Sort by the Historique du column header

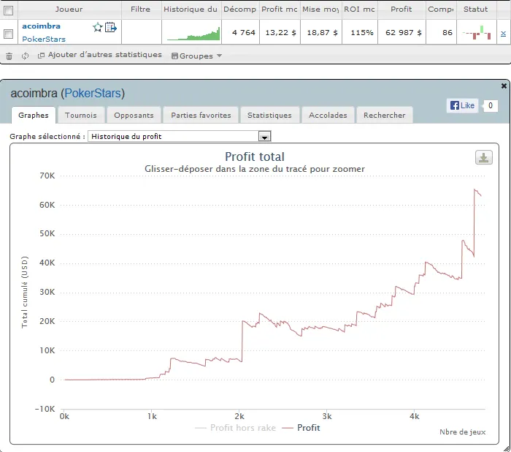pos(191,10)
